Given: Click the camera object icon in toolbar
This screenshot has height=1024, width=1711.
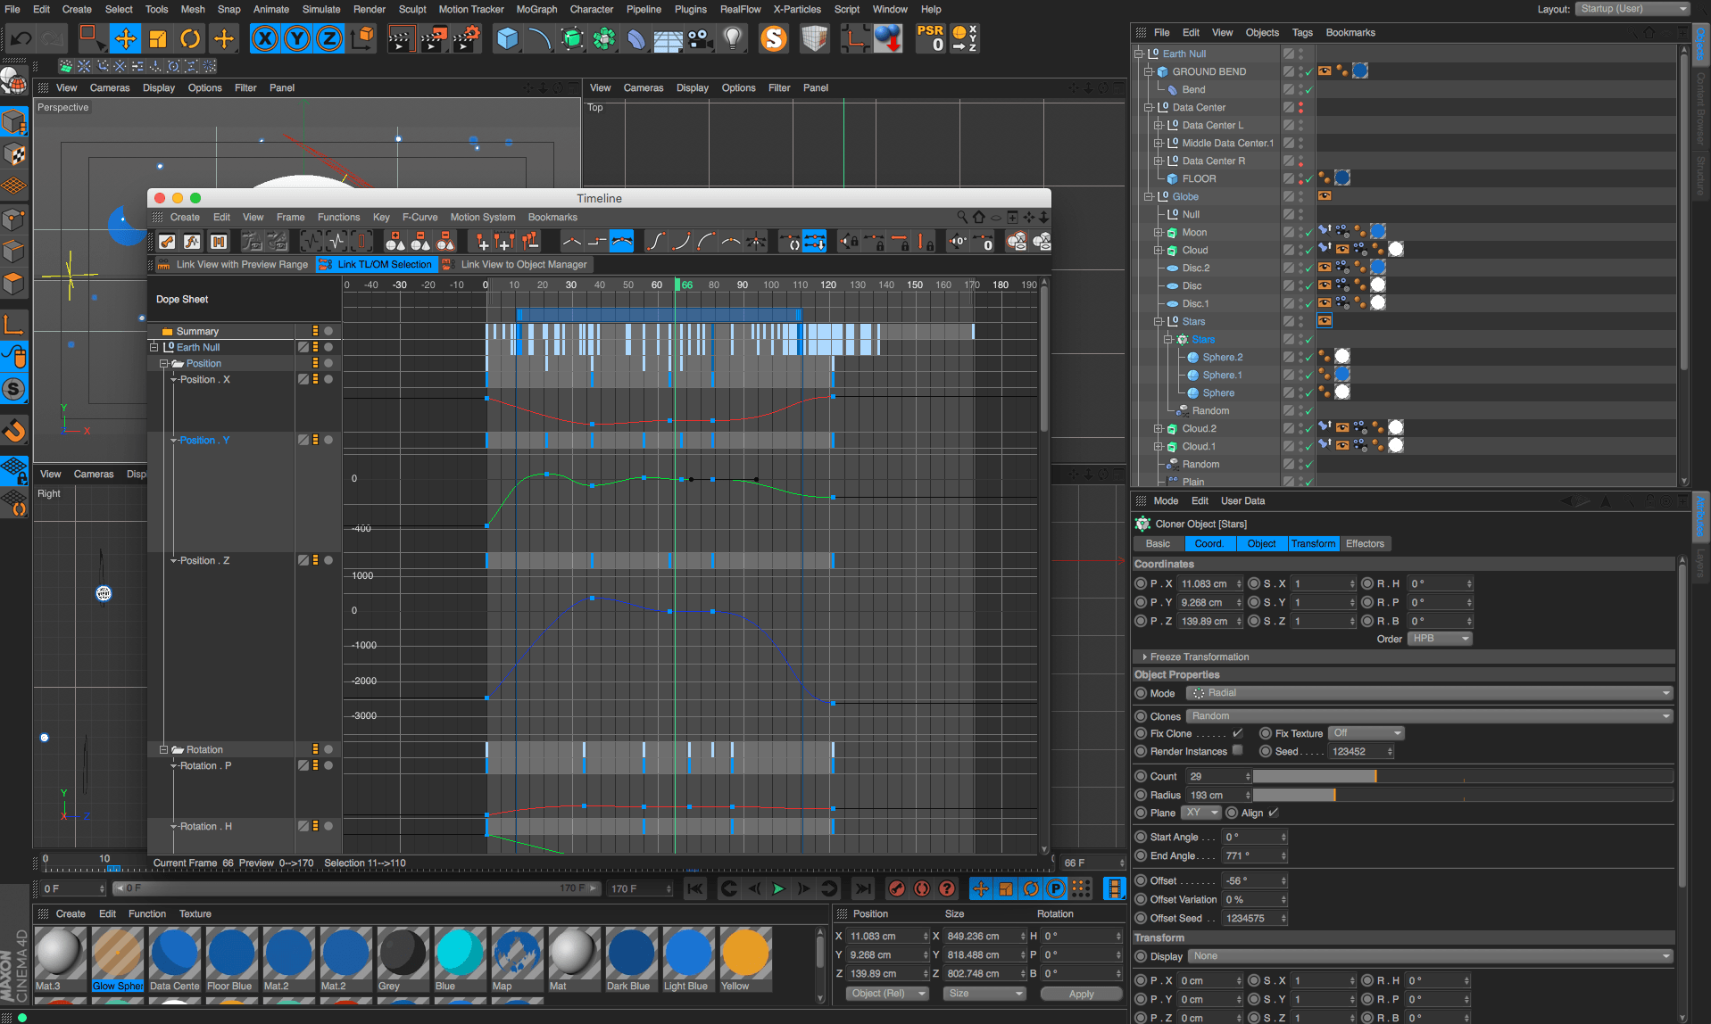Looking at the screenshot, I should pos(700,38).
